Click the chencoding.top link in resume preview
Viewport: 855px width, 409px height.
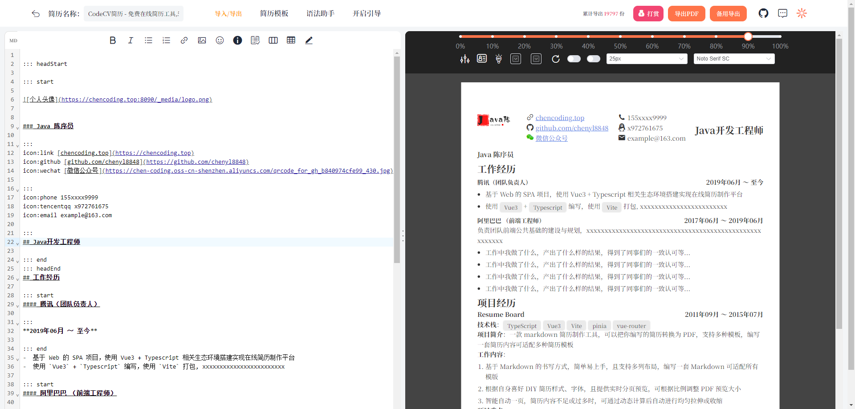click(560, 118)
